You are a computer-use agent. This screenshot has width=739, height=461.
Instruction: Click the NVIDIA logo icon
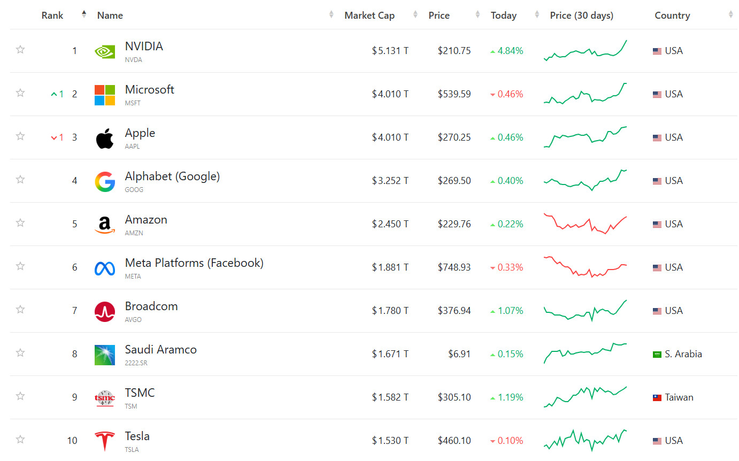(x=105, y=51)
